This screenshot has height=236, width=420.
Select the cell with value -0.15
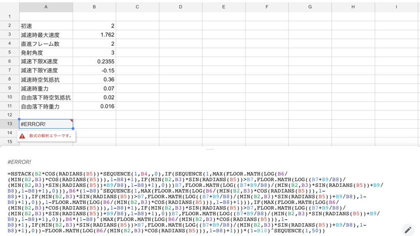pyautogui.click(x=94, y=70)
